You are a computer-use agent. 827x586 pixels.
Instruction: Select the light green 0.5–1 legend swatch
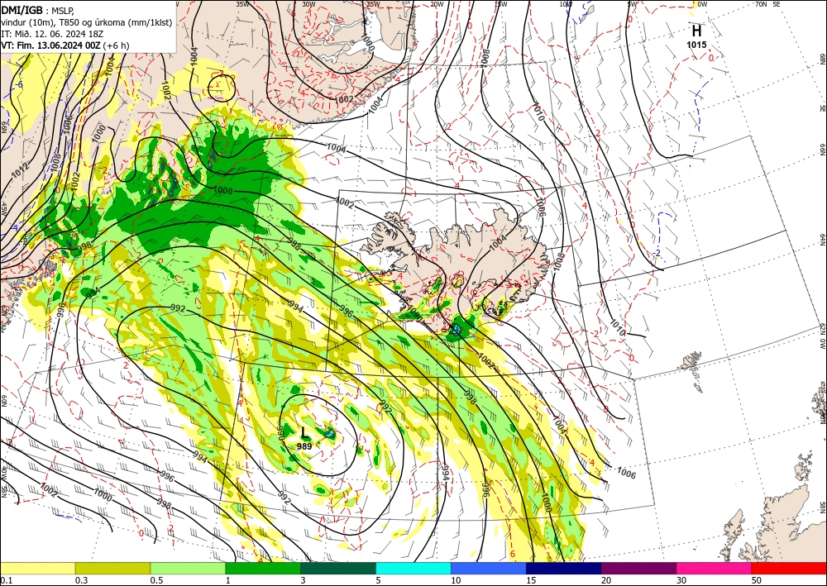point(188,568)
